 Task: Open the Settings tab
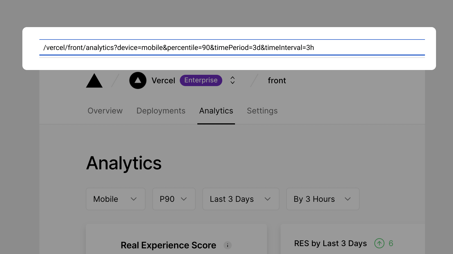[x=262, y=111]
